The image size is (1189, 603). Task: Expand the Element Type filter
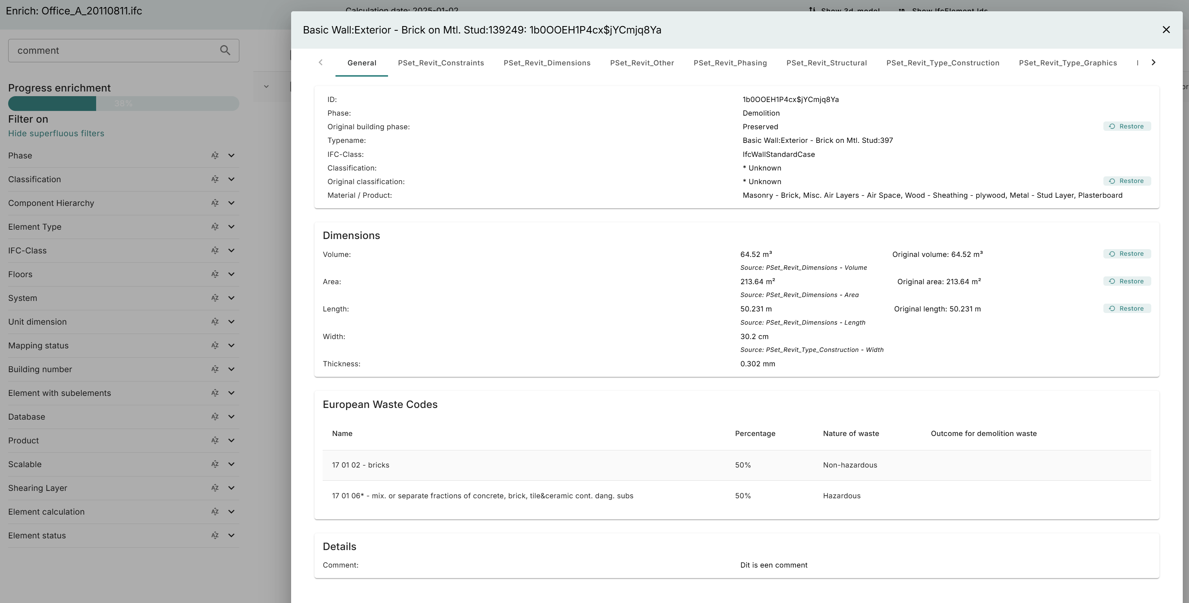[x=231, y=227]
